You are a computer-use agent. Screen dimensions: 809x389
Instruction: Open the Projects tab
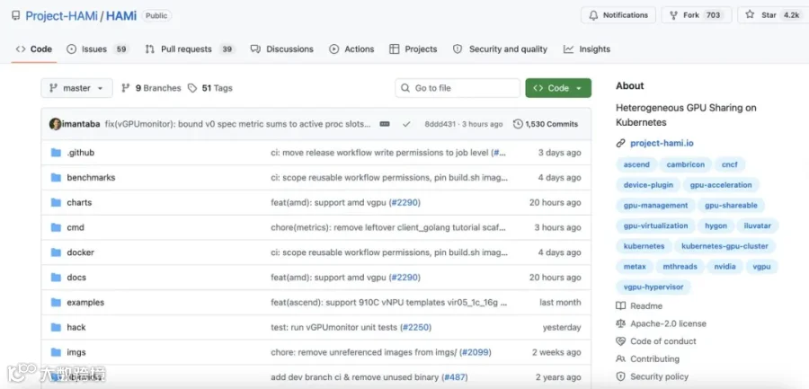coord(413,49)
